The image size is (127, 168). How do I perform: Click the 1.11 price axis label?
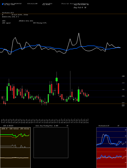[123, 83]
